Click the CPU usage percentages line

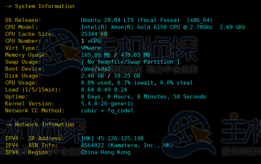(137, 83)
